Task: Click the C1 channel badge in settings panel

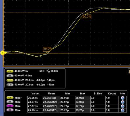Action: click(10, 71)
